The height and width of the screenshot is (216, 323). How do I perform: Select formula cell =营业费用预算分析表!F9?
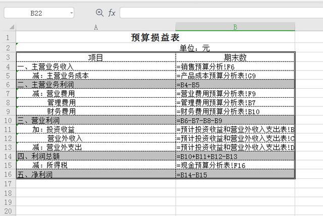tap(235, 93)
